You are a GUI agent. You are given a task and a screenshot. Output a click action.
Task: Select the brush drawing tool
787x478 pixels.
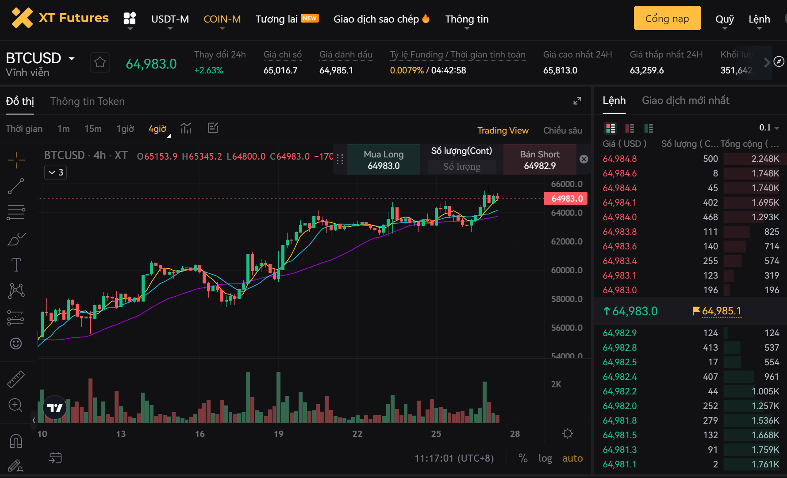pos(16,239)
